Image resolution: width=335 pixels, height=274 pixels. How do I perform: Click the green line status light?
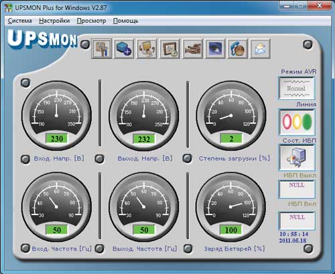point(308,121)
